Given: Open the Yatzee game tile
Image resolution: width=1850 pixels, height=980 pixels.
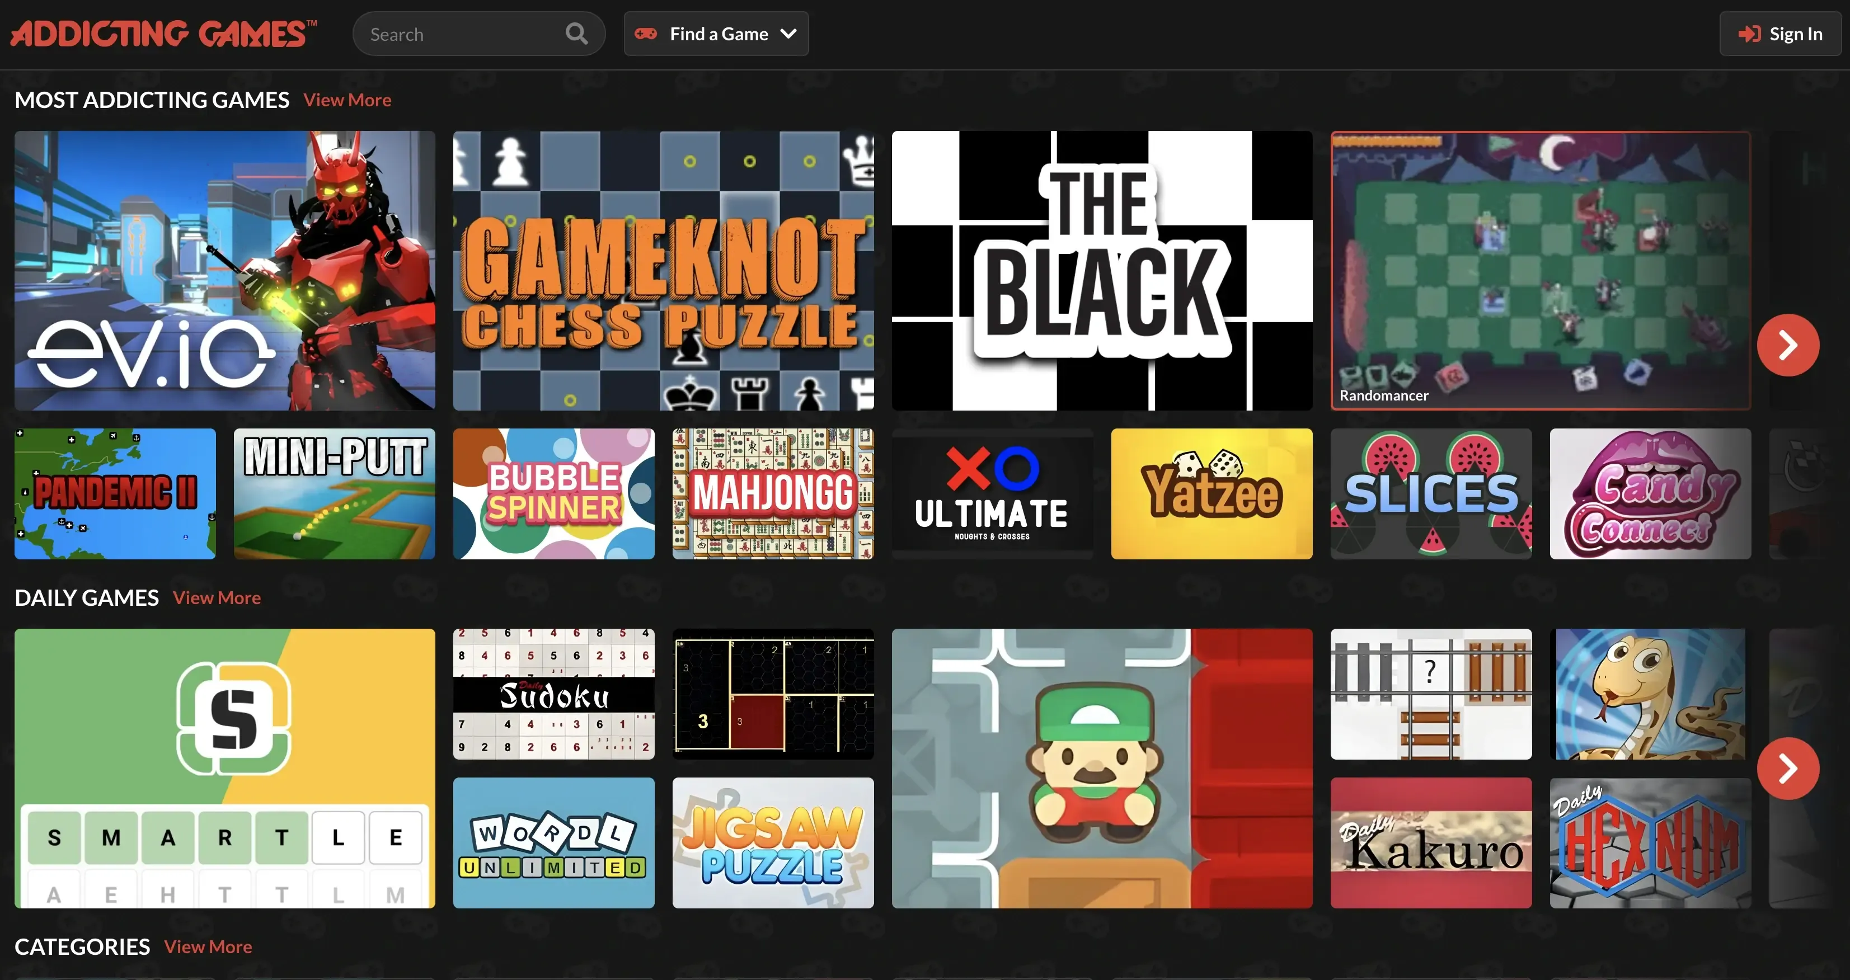Looking at the screenshot, I should (x=1212, y=494).
